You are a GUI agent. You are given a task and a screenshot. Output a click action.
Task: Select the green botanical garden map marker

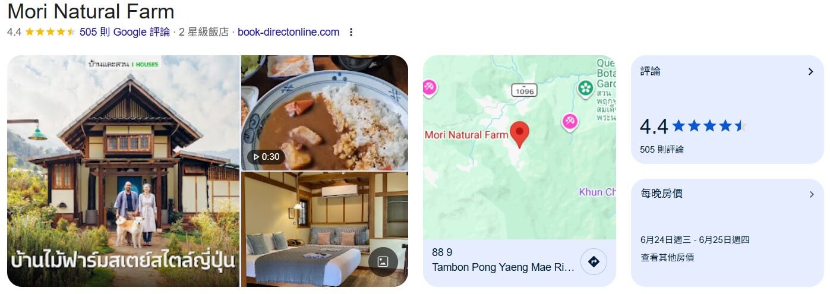click(586, 88)
